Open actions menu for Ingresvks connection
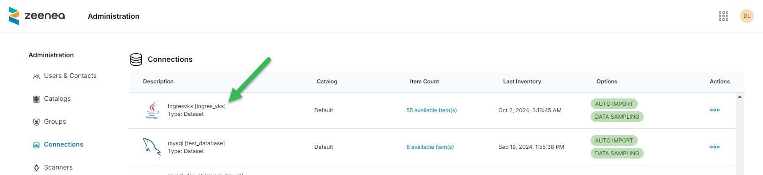763x175 pixels. point(715,110)
